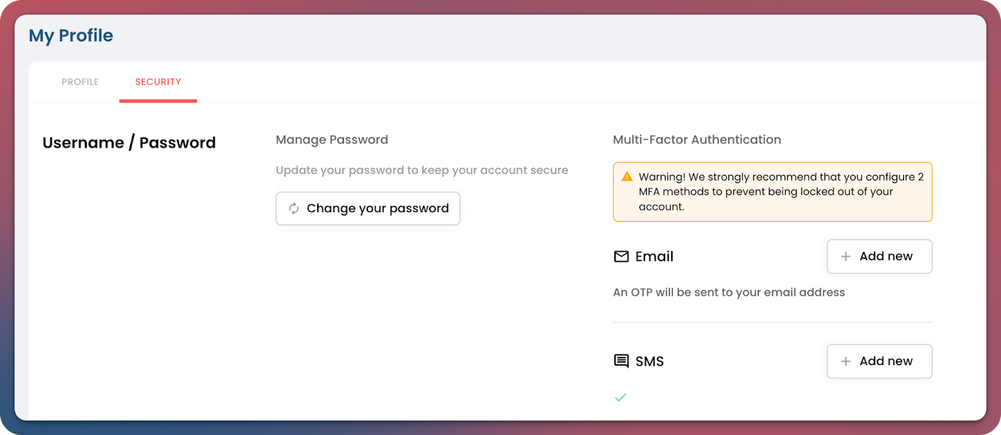Click the refresh icon in Change your password
This screenshot has height=435, width=1001.
(293, 209)
